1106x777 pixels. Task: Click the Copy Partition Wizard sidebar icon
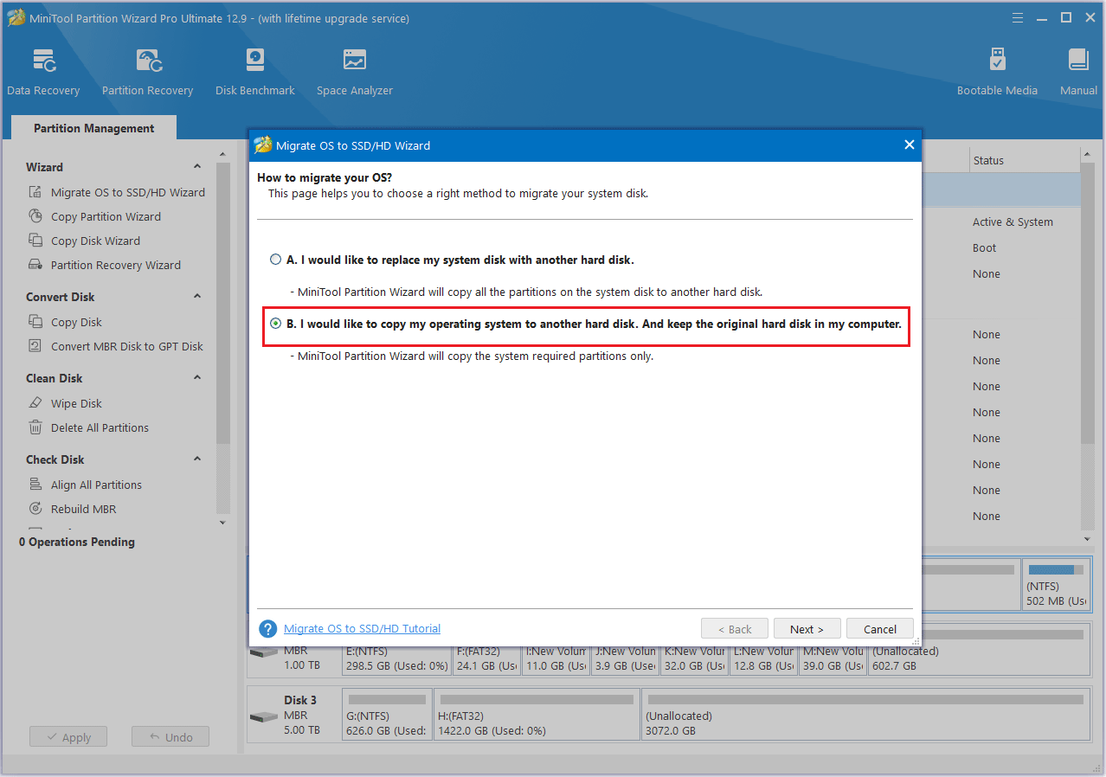(x=35, y=216)
